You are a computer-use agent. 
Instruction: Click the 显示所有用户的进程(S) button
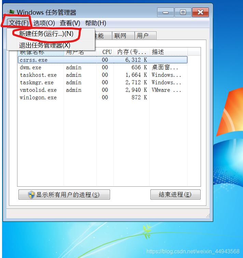point(64,195)
